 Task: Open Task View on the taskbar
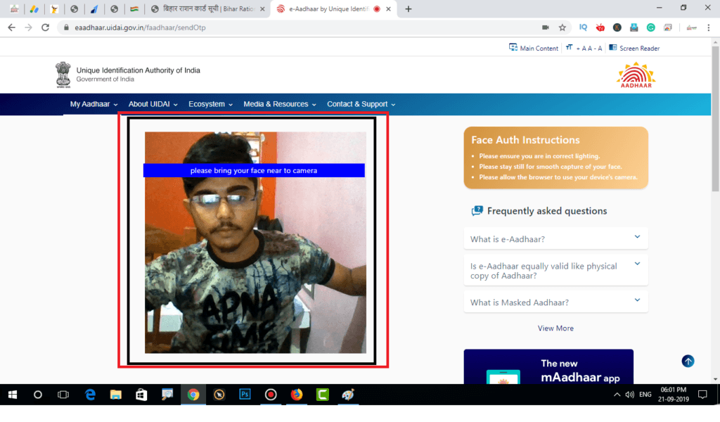point(63,395)
